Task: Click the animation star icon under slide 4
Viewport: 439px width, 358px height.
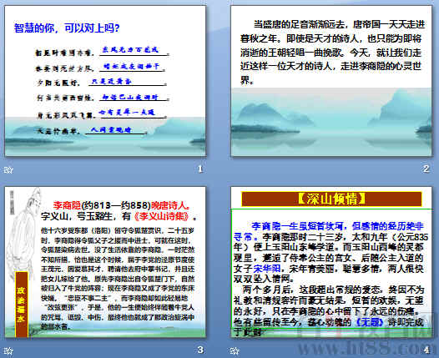Action: click(x=235, y=350)
